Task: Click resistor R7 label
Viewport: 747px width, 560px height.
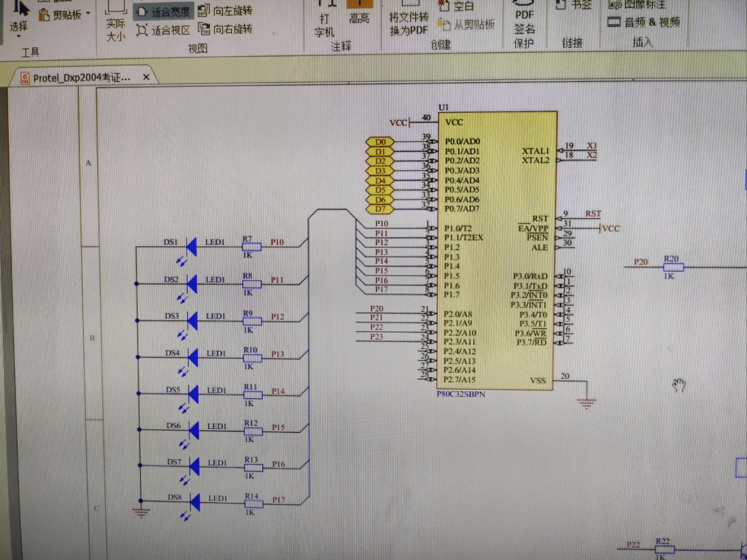Action: tap(247, 239)
